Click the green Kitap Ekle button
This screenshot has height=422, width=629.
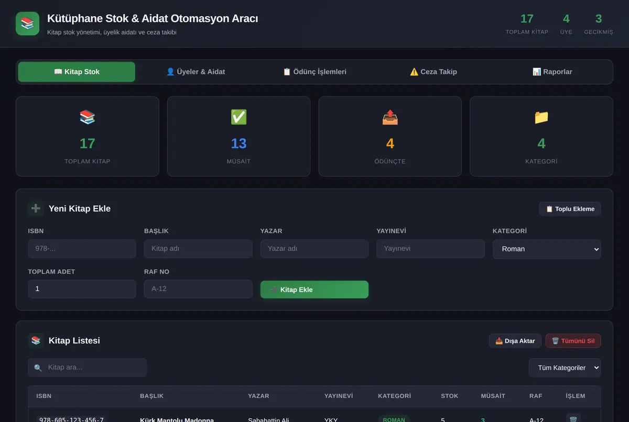coord(314,290)
